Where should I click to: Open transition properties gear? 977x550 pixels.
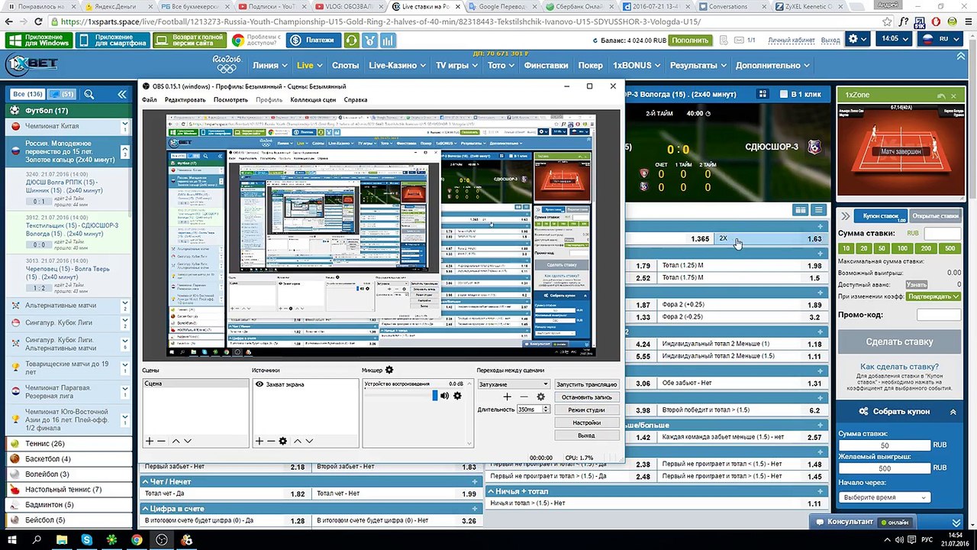coord(541,396)
